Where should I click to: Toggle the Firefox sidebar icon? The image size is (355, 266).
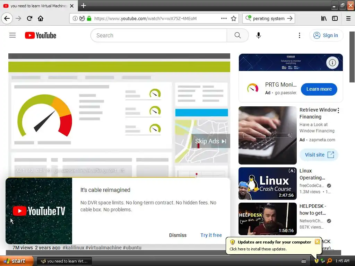point(335,18)
